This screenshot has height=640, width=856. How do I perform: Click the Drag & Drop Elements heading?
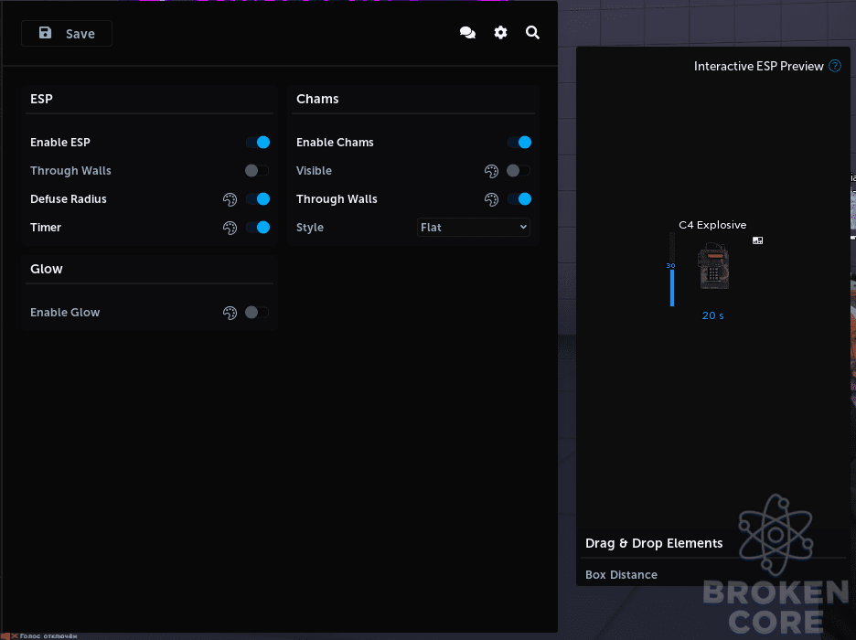click(x=654, y=543)
